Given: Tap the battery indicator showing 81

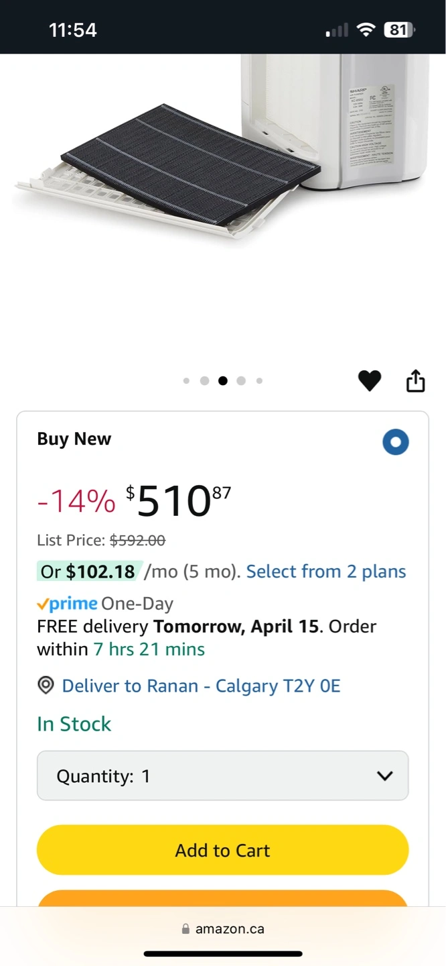Looking at the screenshot, I should pos(399,30).
